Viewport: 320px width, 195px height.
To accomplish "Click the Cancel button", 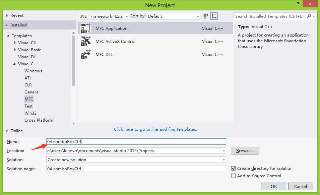I will click(x=301, y=186).
